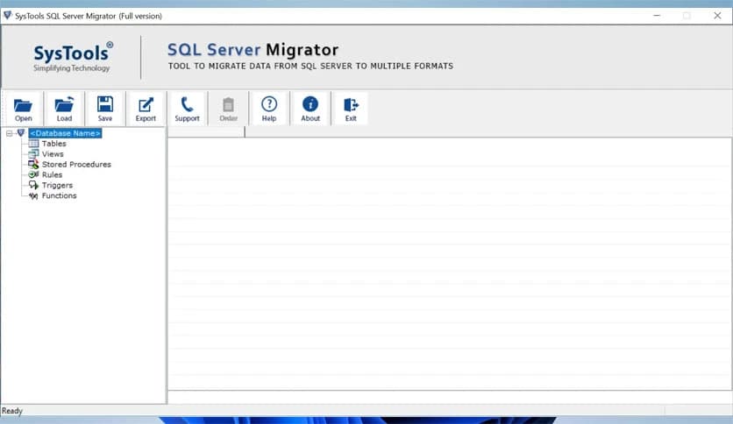
Task: Save using the floppy disk Save icon
Action: click(104, 109)
